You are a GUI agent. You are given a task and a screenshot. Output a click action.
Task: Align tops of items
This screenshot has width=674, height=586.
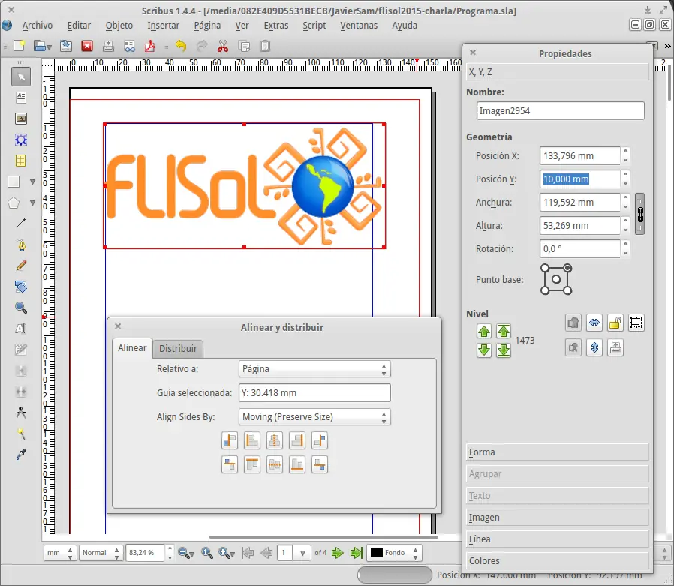(252, 464)
